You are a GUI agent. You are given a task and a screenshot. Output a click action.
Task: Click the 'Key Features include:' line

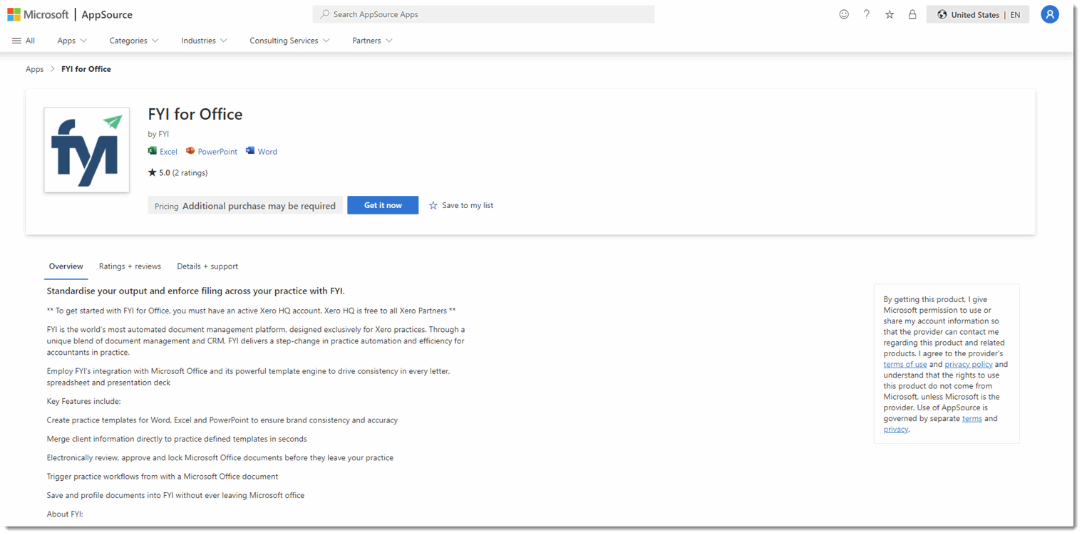click(83, 401)
